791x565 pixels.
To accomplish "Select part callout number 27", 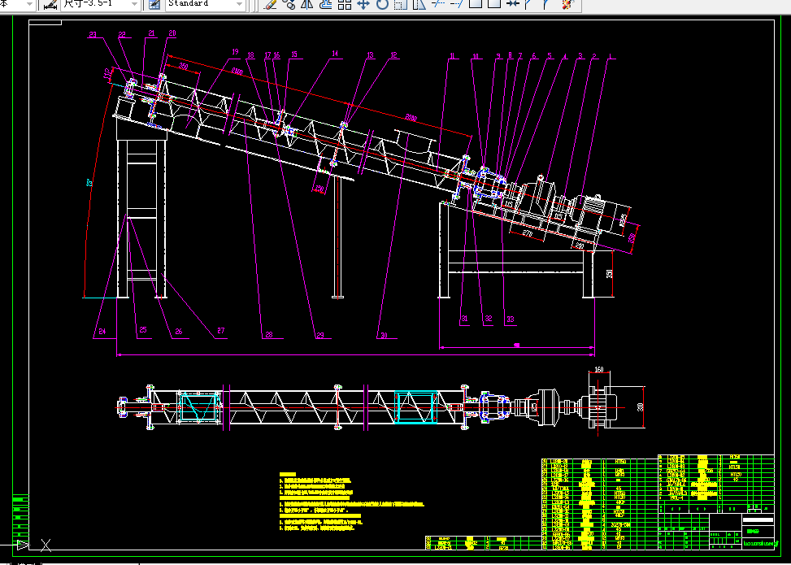I will coord(220,330).
